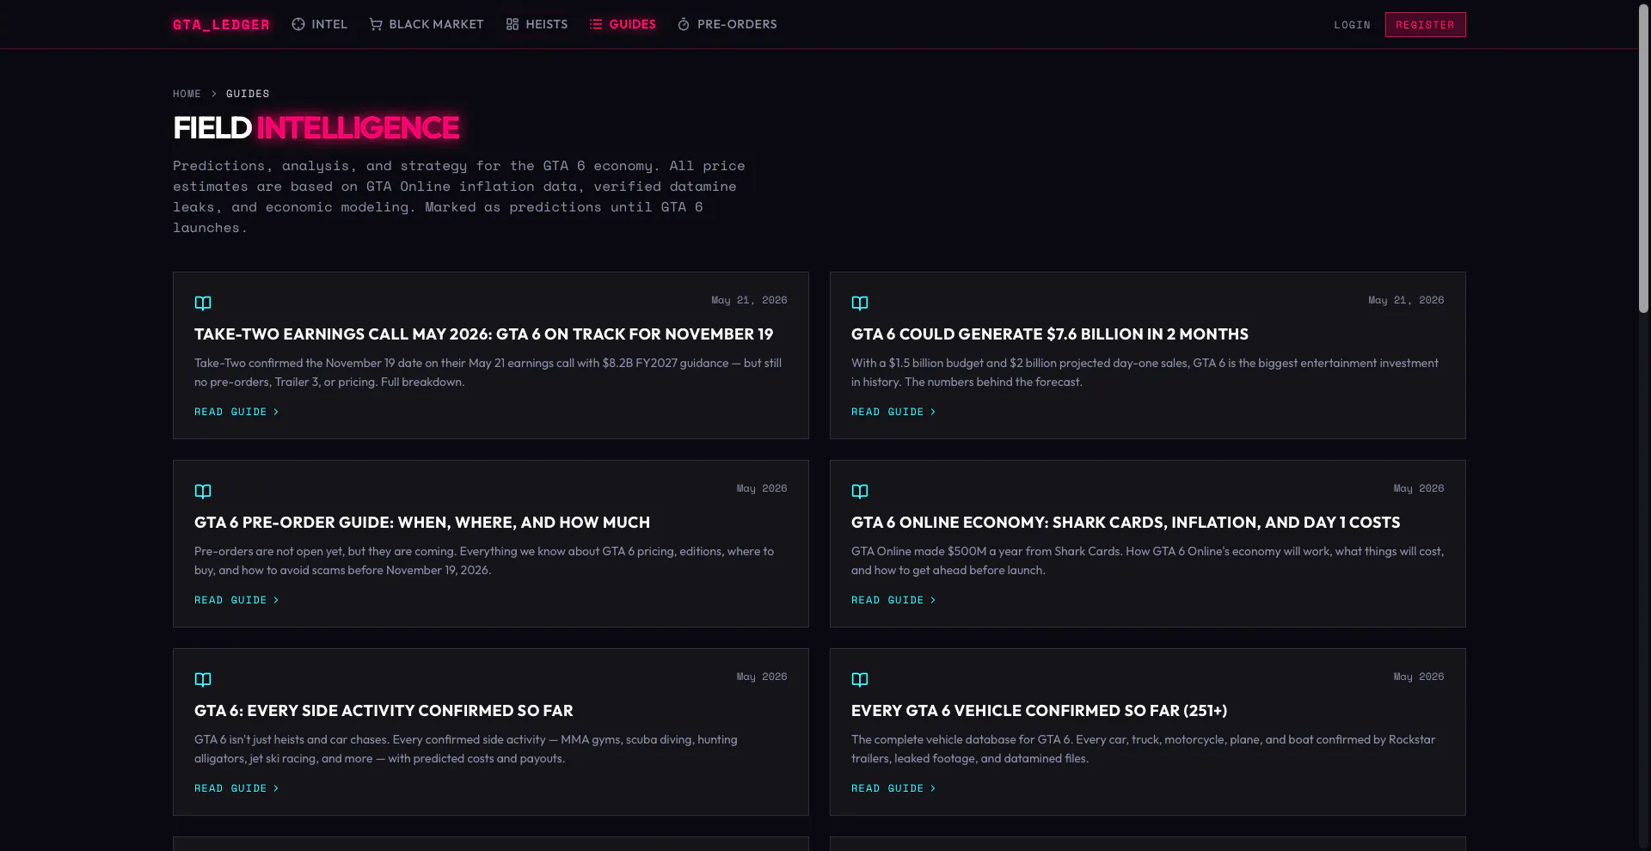Click the LOGIN link

1352,25
